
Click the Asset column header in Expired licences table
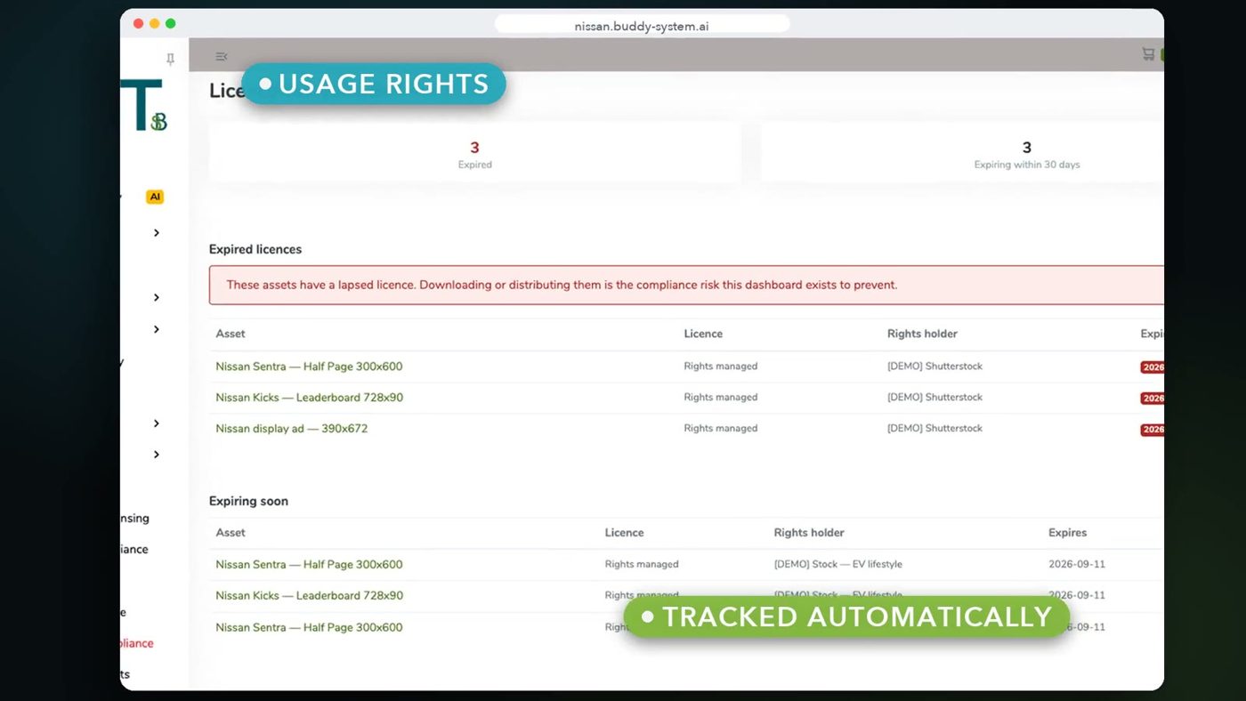pyautogui.click(x=231, y=334)
